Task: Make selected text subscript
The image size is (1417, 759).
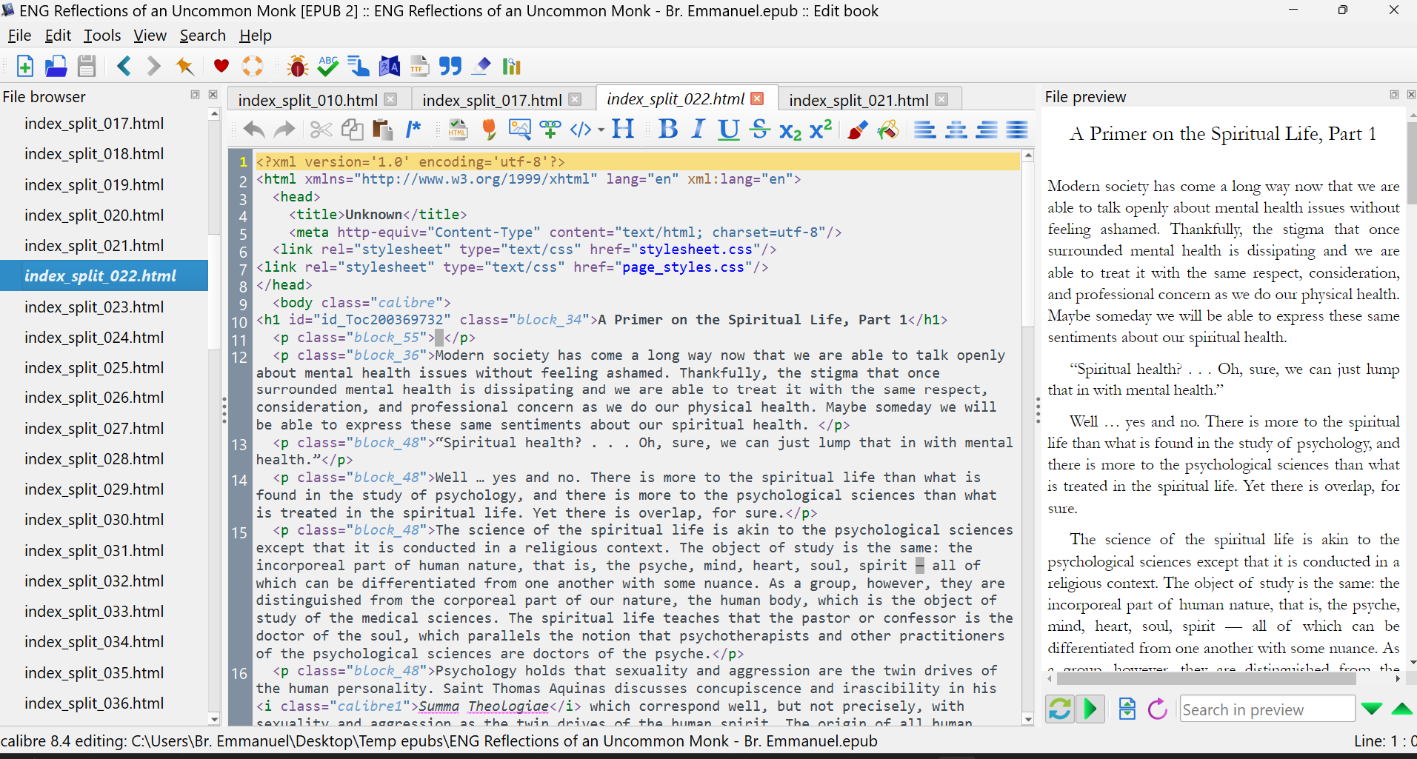Action: (790, 131)
